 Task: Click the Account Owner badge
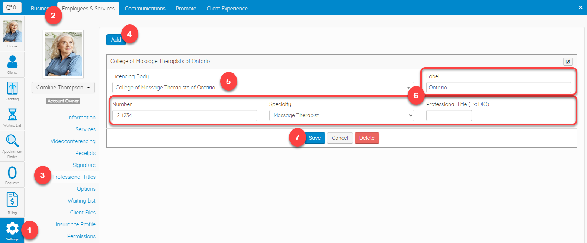click(63, 101)
